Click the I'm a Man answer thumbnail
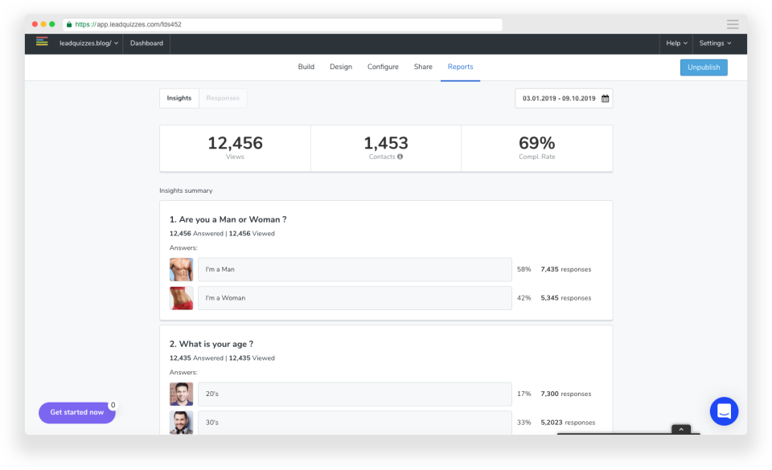 [x=181, y=269]
